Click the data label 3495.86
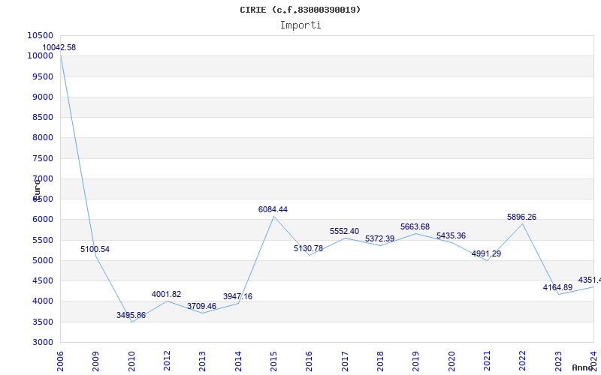Screen dimensions: 601x375 [x=131, y=315]
